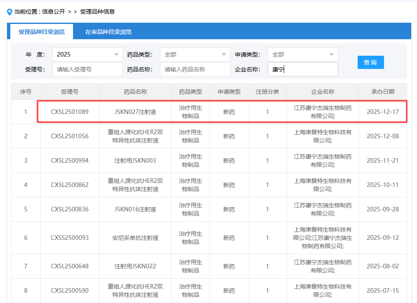417x303 pixels.
Task: Click the 承办日期 column header
Action: tap(382, 92)
